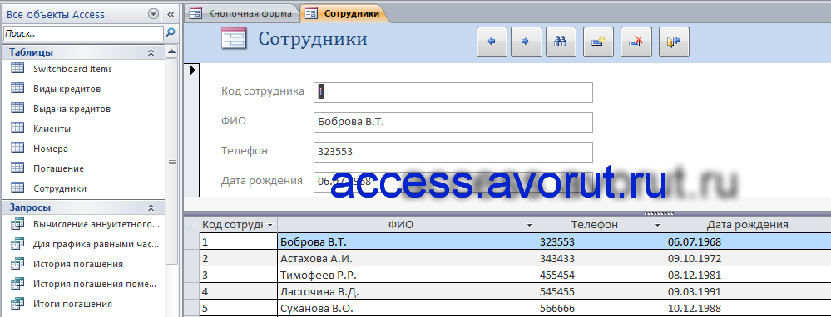Open ФИО column filter dropdown

point(529,225)
